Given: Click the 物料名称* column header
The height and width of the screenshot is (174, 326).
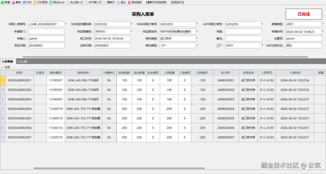Looking at the screenshot, I should coord(83,73).
